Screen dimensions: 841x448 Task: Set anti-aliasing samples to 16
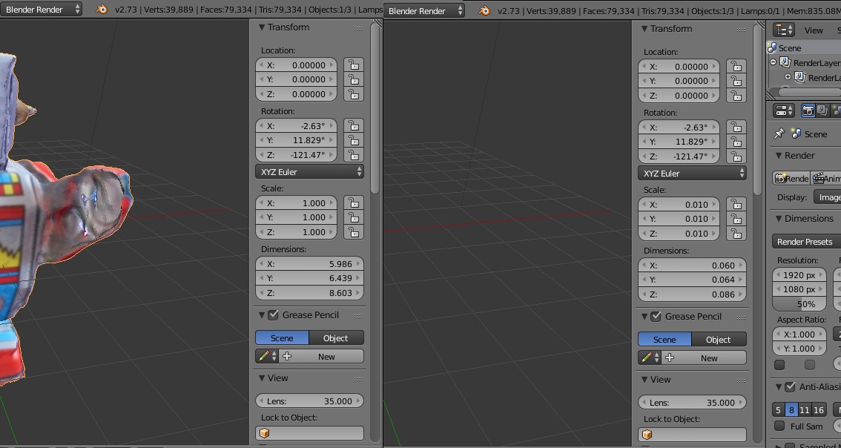point(818,410)
